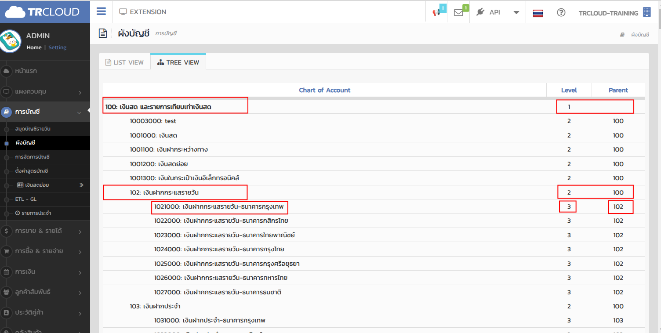Go to the Home link
Image resolution: width=661 pixels, height=333 pixels.
(x=34, y=47)
